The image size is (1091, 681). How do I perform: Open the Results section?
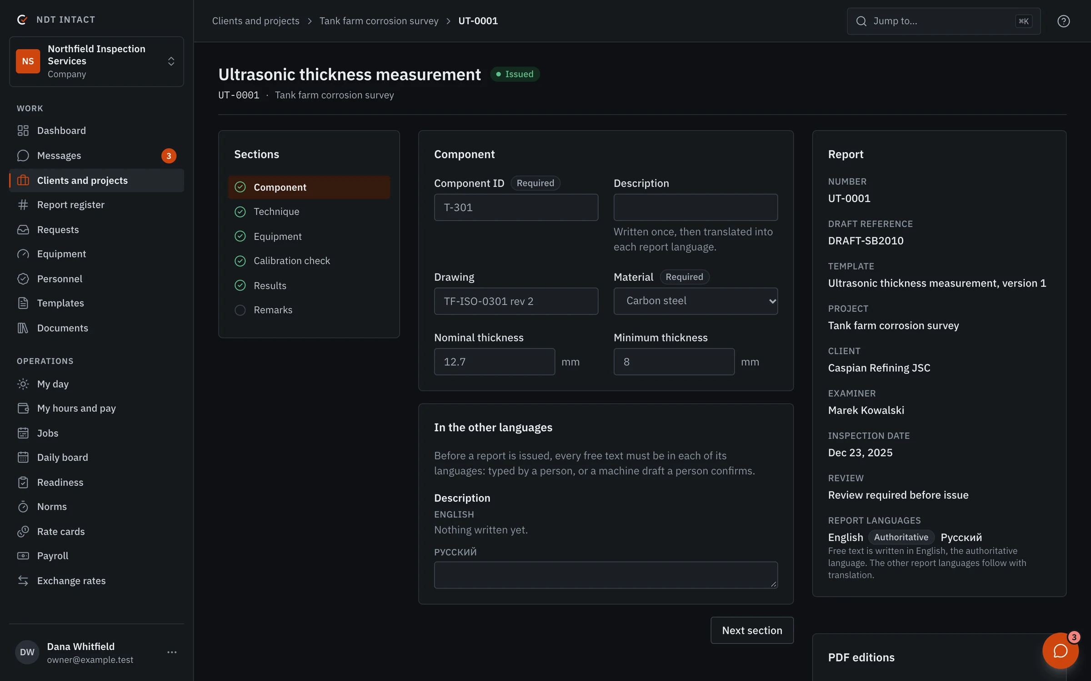point(309,286)
